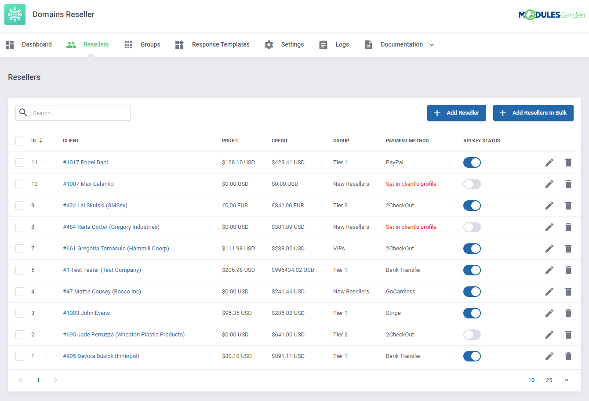Open client profile #1003 John Evans
This screenshot has width=589, height=401.
(x=86, y=313)
